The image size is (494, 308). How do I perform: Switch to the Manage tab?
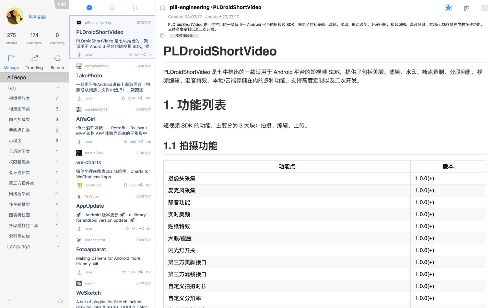click(x=11, y=62)
